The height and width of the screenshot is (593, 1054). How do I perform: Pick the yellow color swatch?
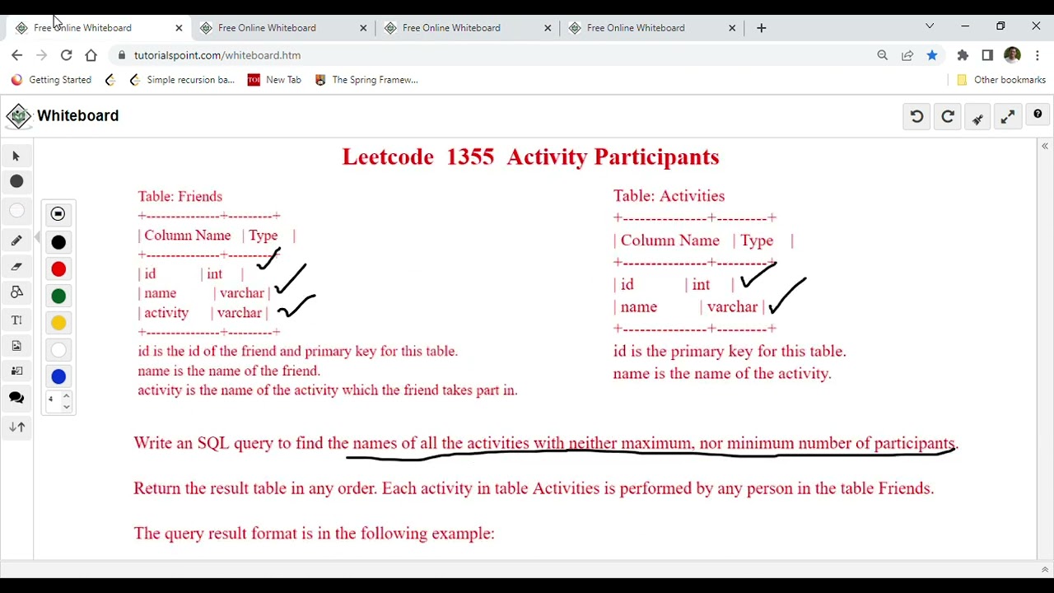[58, 323]
